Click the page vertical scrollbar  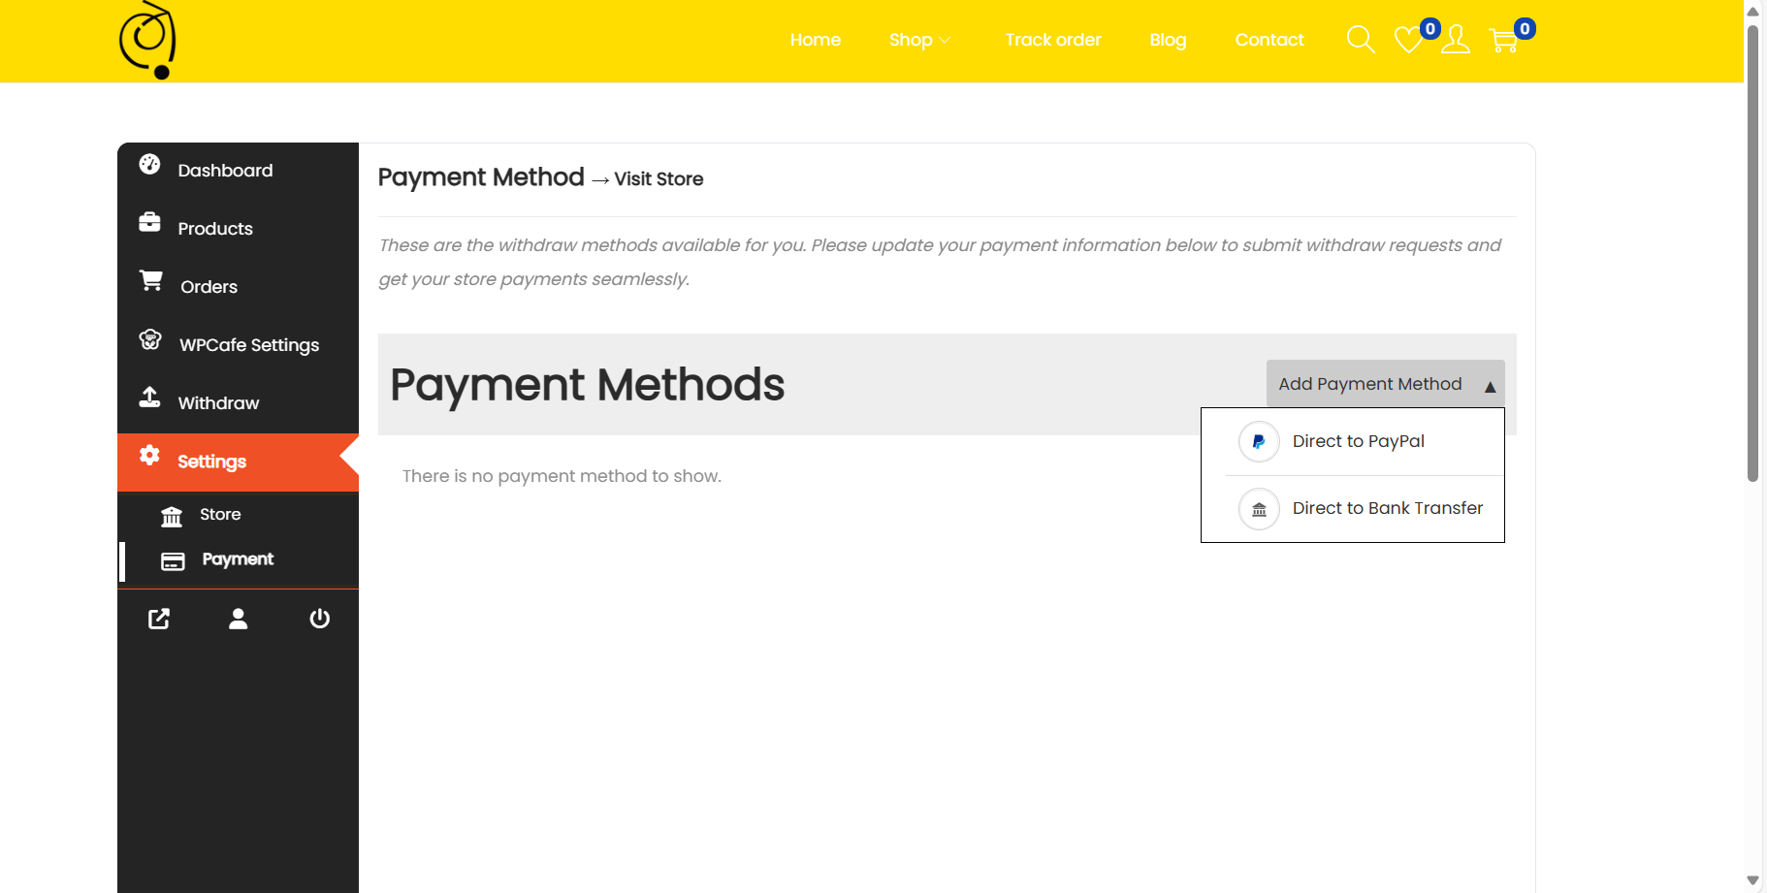coord(1752,252)
